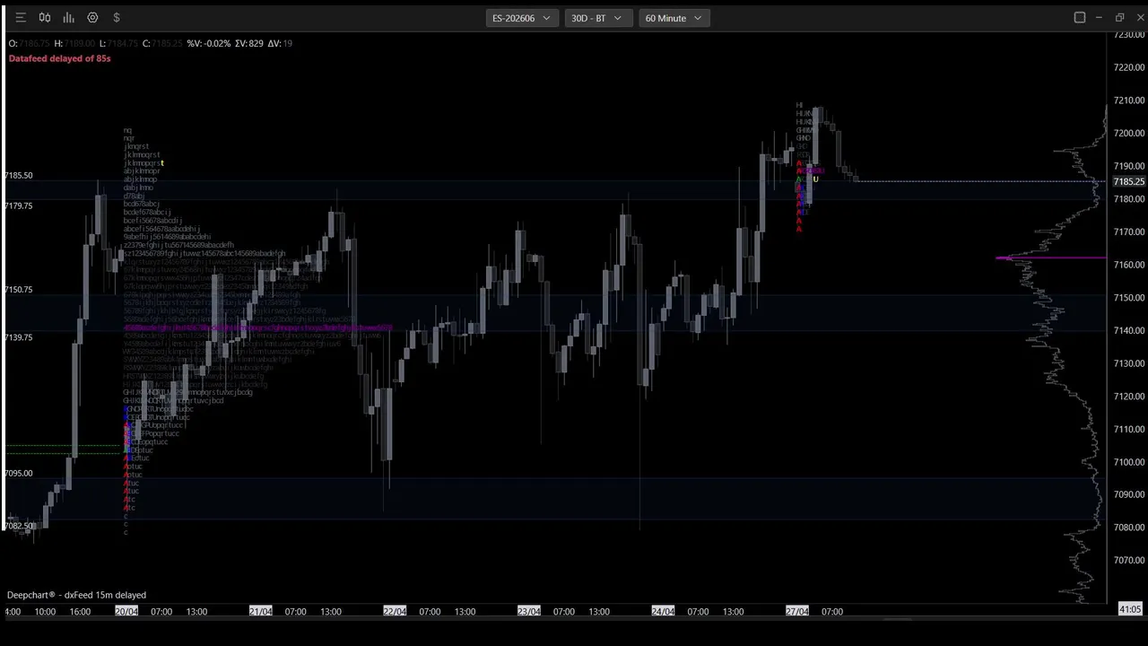Click the 24/04 date marker

[663, 612]
